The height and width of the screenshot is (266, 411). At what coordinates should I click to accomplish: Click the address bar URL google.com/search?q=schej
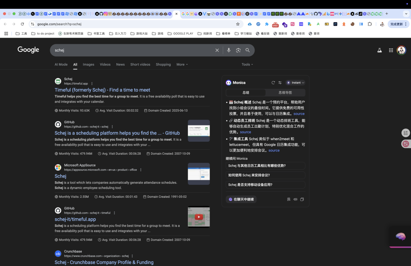click(x=59, y=24)
